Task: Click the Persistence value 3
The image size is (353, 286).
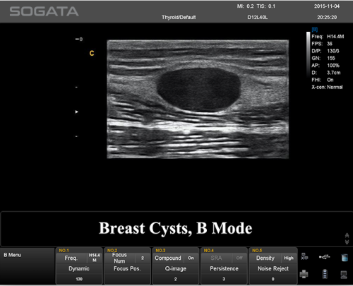Action: click(x=224, y=279)
